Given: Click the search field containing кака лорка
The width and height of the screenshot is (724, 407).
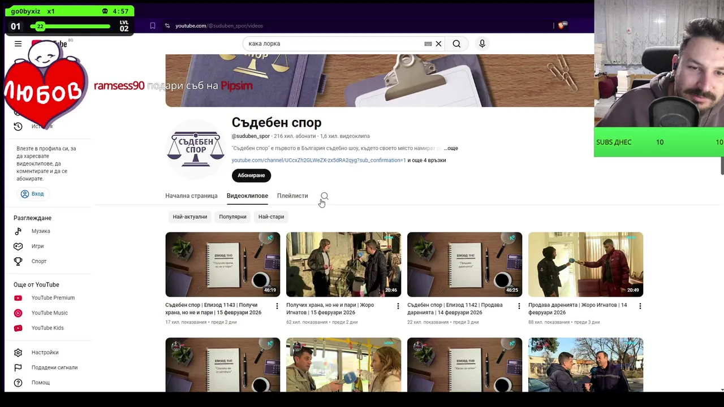Looking at the screenshot, I should click(334, 44).
